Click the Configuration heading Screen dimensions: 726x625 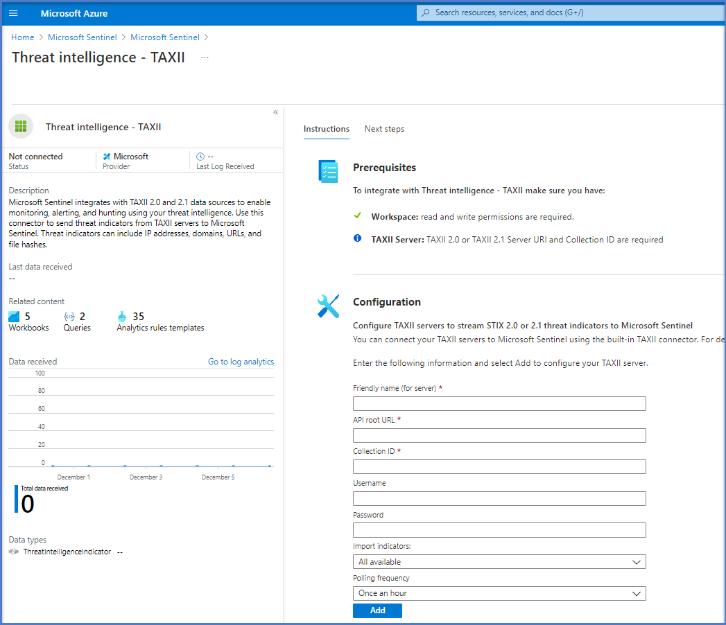pyautogui.click(x=387, y=302)
